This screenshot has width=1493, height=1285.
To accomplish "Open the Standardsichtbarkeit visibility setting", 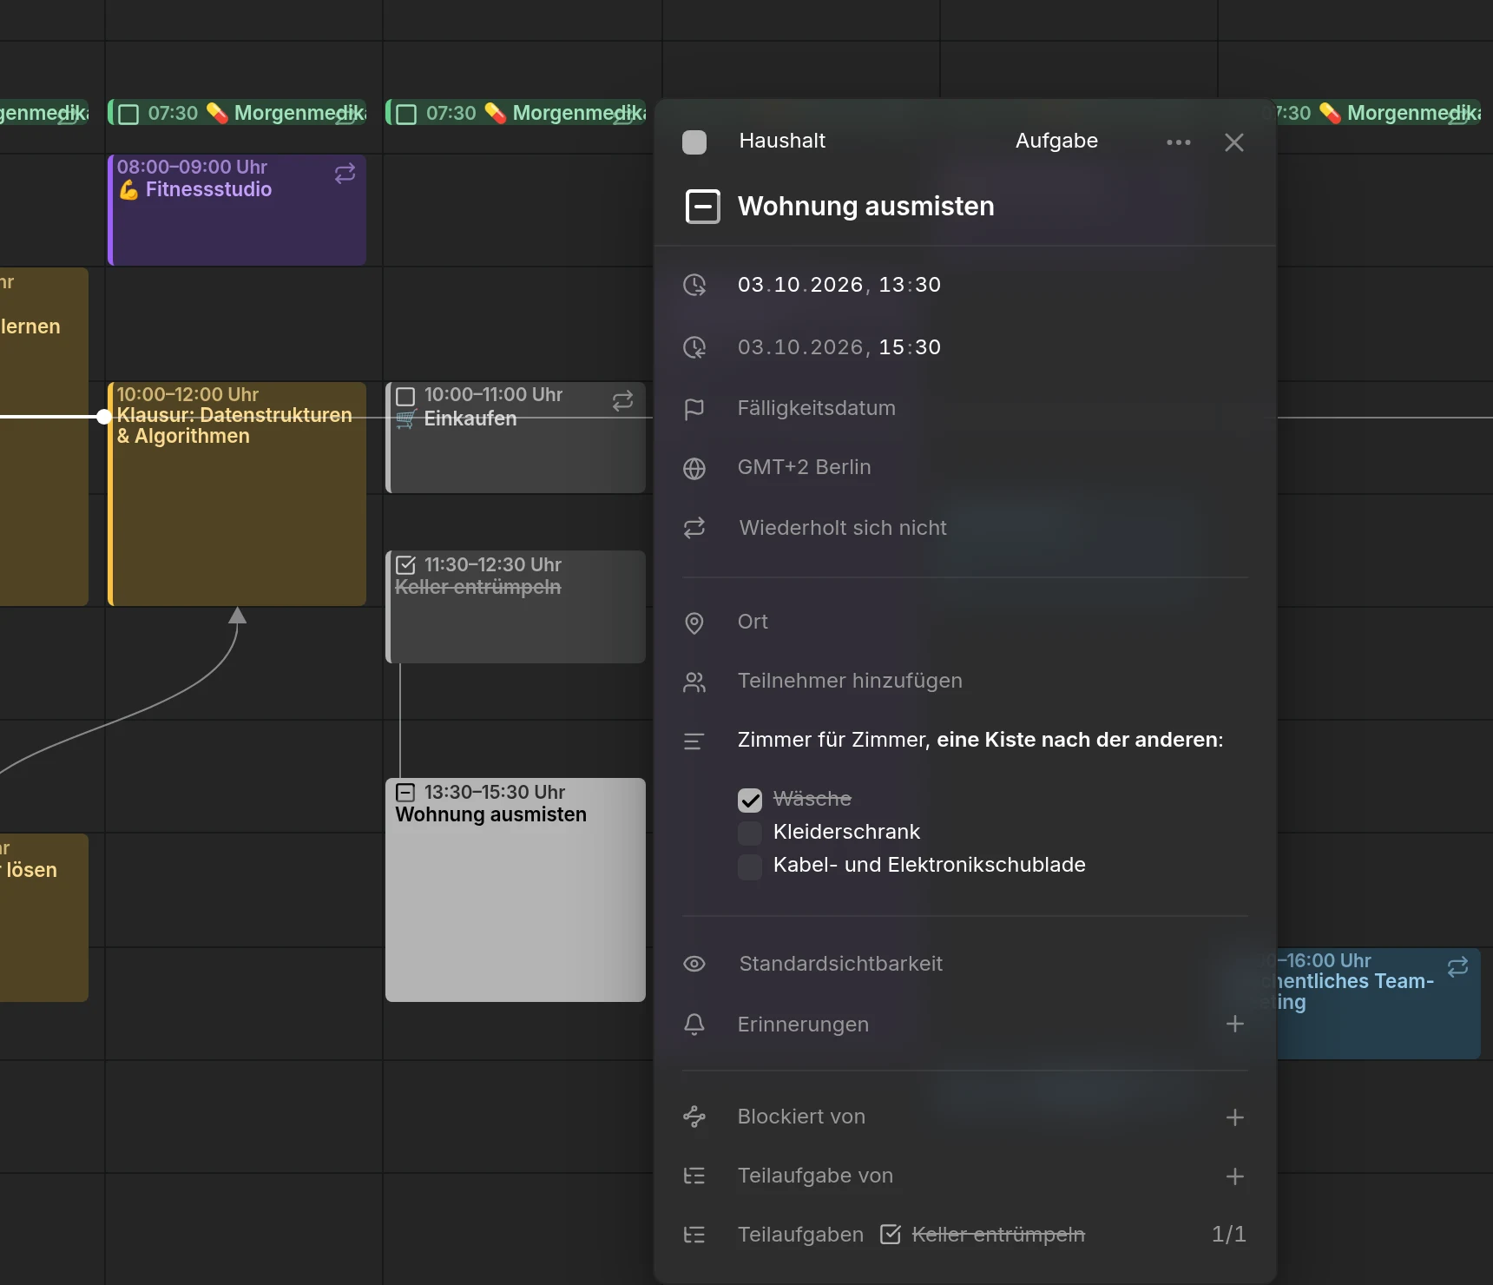I will point(840,964).
